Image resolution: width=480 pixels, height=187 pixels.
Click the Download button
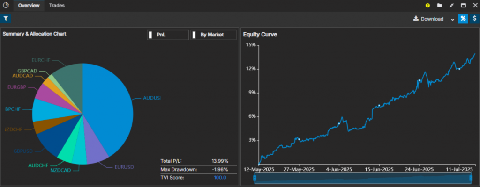click(x=428, y=19)
